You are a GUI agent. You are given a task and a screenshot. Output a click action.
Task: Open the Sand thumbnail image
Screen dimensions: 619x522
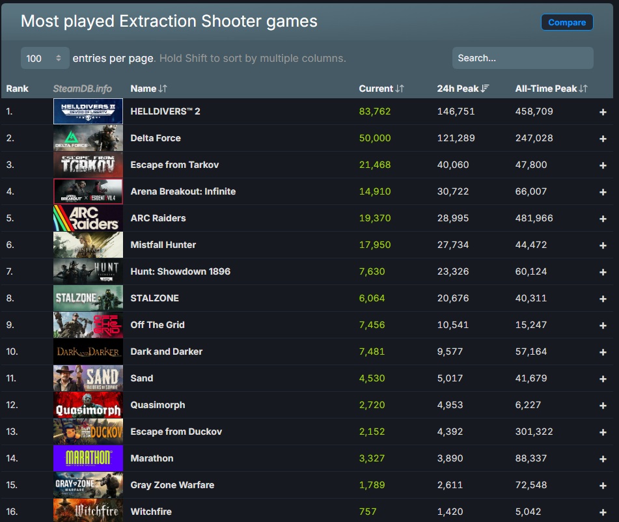[x=88, y=378]
